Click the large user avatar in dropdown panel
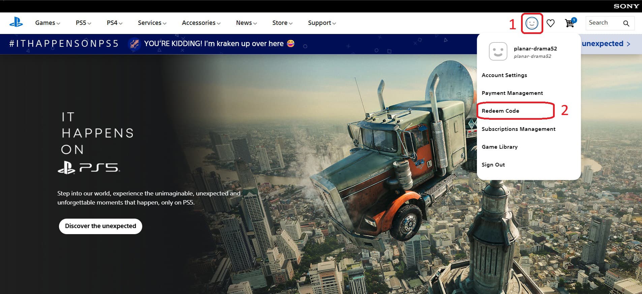This screenshot has width=642, height=294. point(498,51)
